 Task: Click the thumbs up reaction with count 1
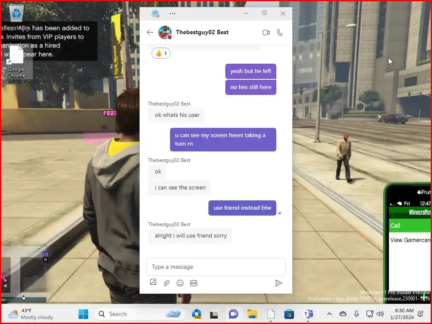tap(161, 54)
